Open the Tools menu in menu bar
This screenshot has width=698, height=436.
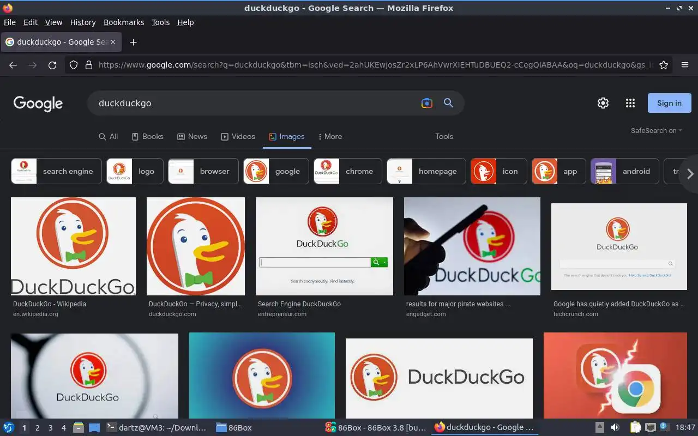(160, 22)
